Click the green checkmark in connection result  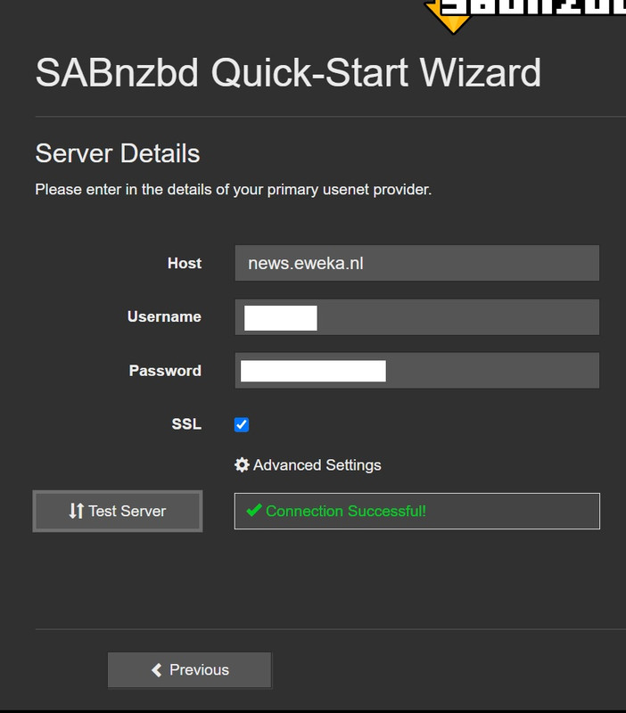[254, 510]
